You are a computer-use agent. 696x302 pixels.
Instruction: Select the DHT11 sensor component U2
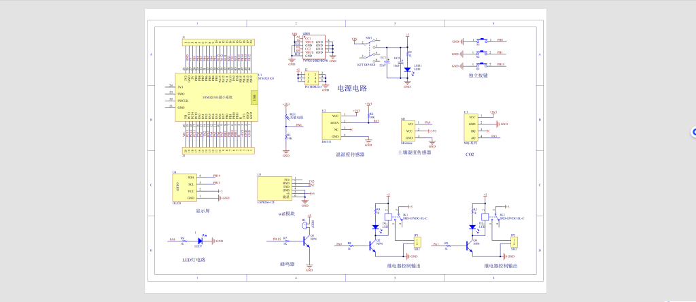pos(331,127)
